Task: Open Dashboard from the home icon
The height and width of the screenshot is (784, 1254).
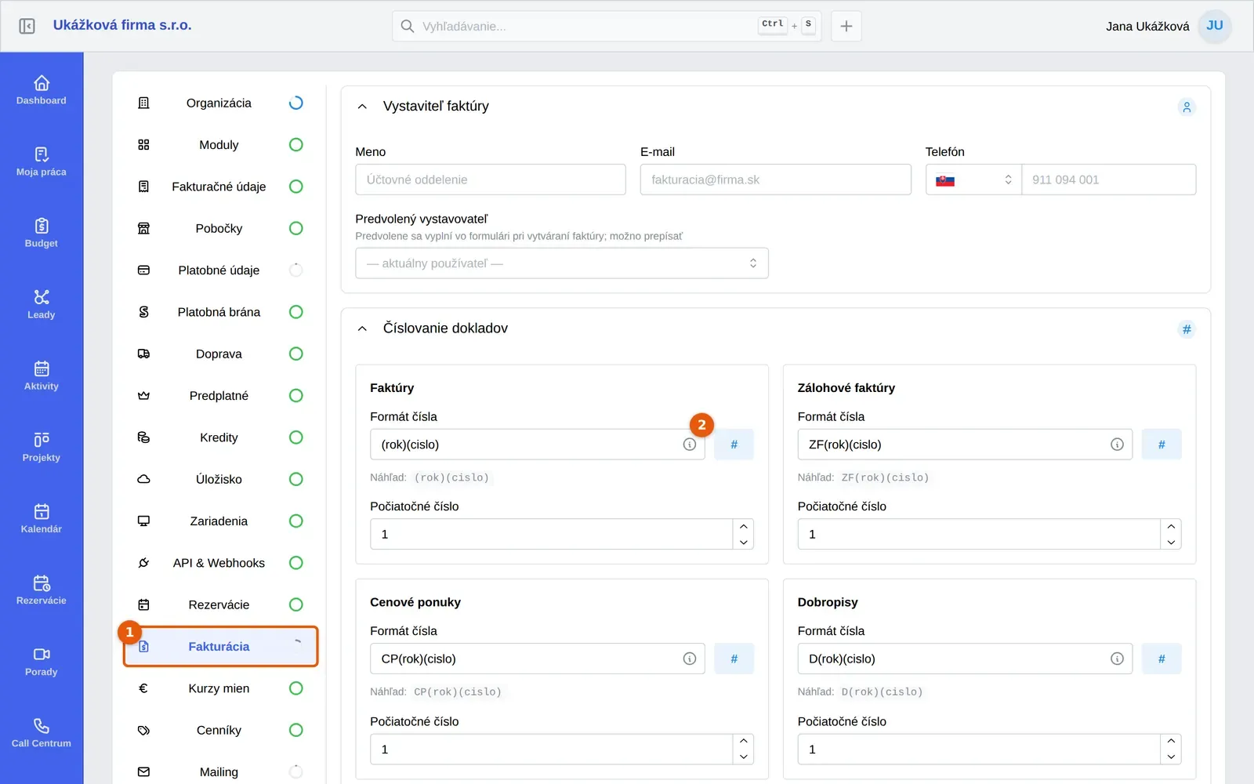Action: pos(42,90)
